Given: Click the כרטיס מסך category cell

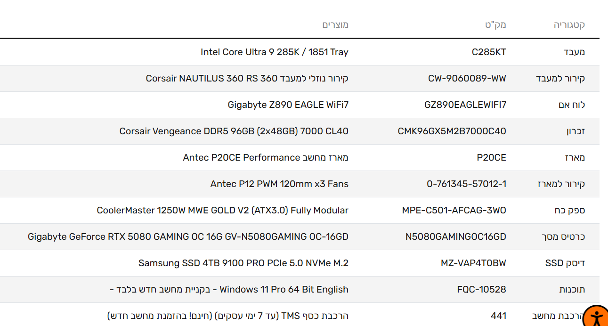Looking at the screenshot, I should tap(563, 236).
